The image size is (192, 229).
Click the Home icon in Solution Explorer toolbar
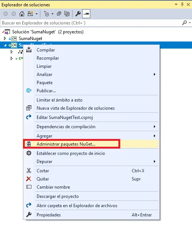[22, 14]
